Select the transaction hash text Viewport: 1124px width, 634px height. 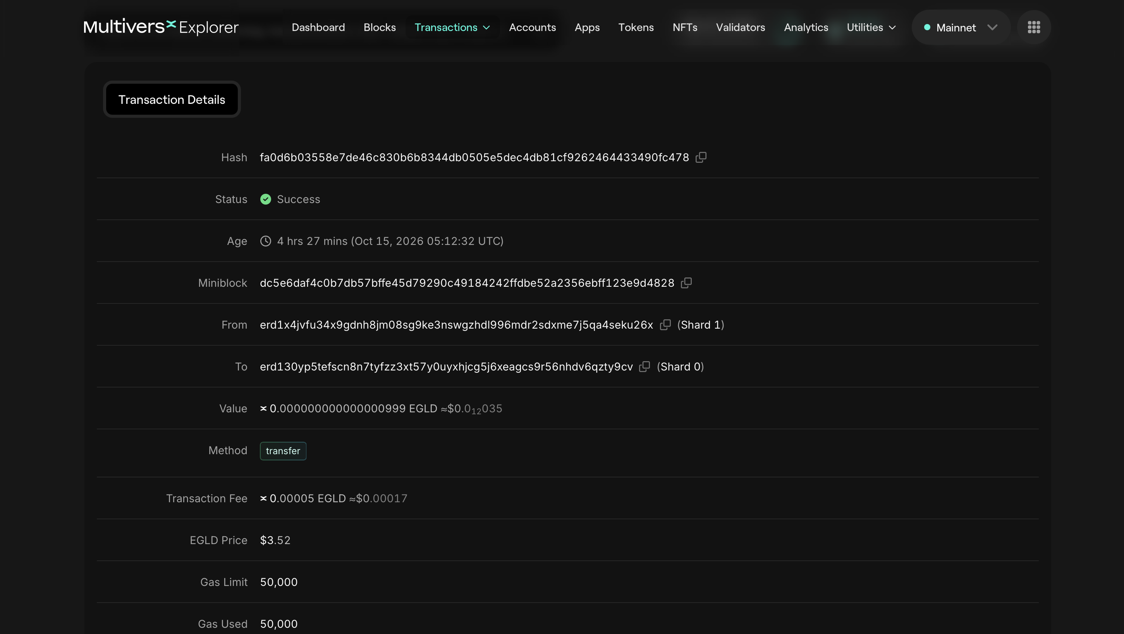coord(474,157)
